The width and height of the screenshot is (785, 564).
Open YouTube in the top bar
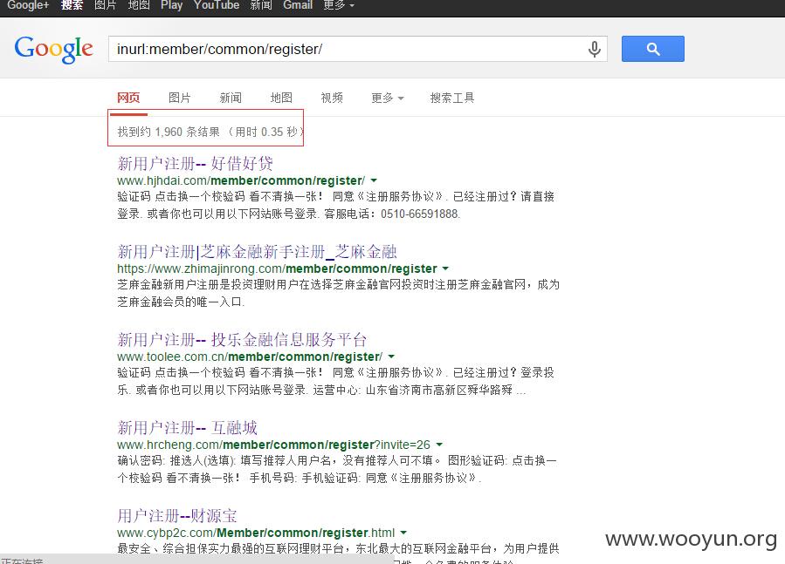tap(217, 5)
